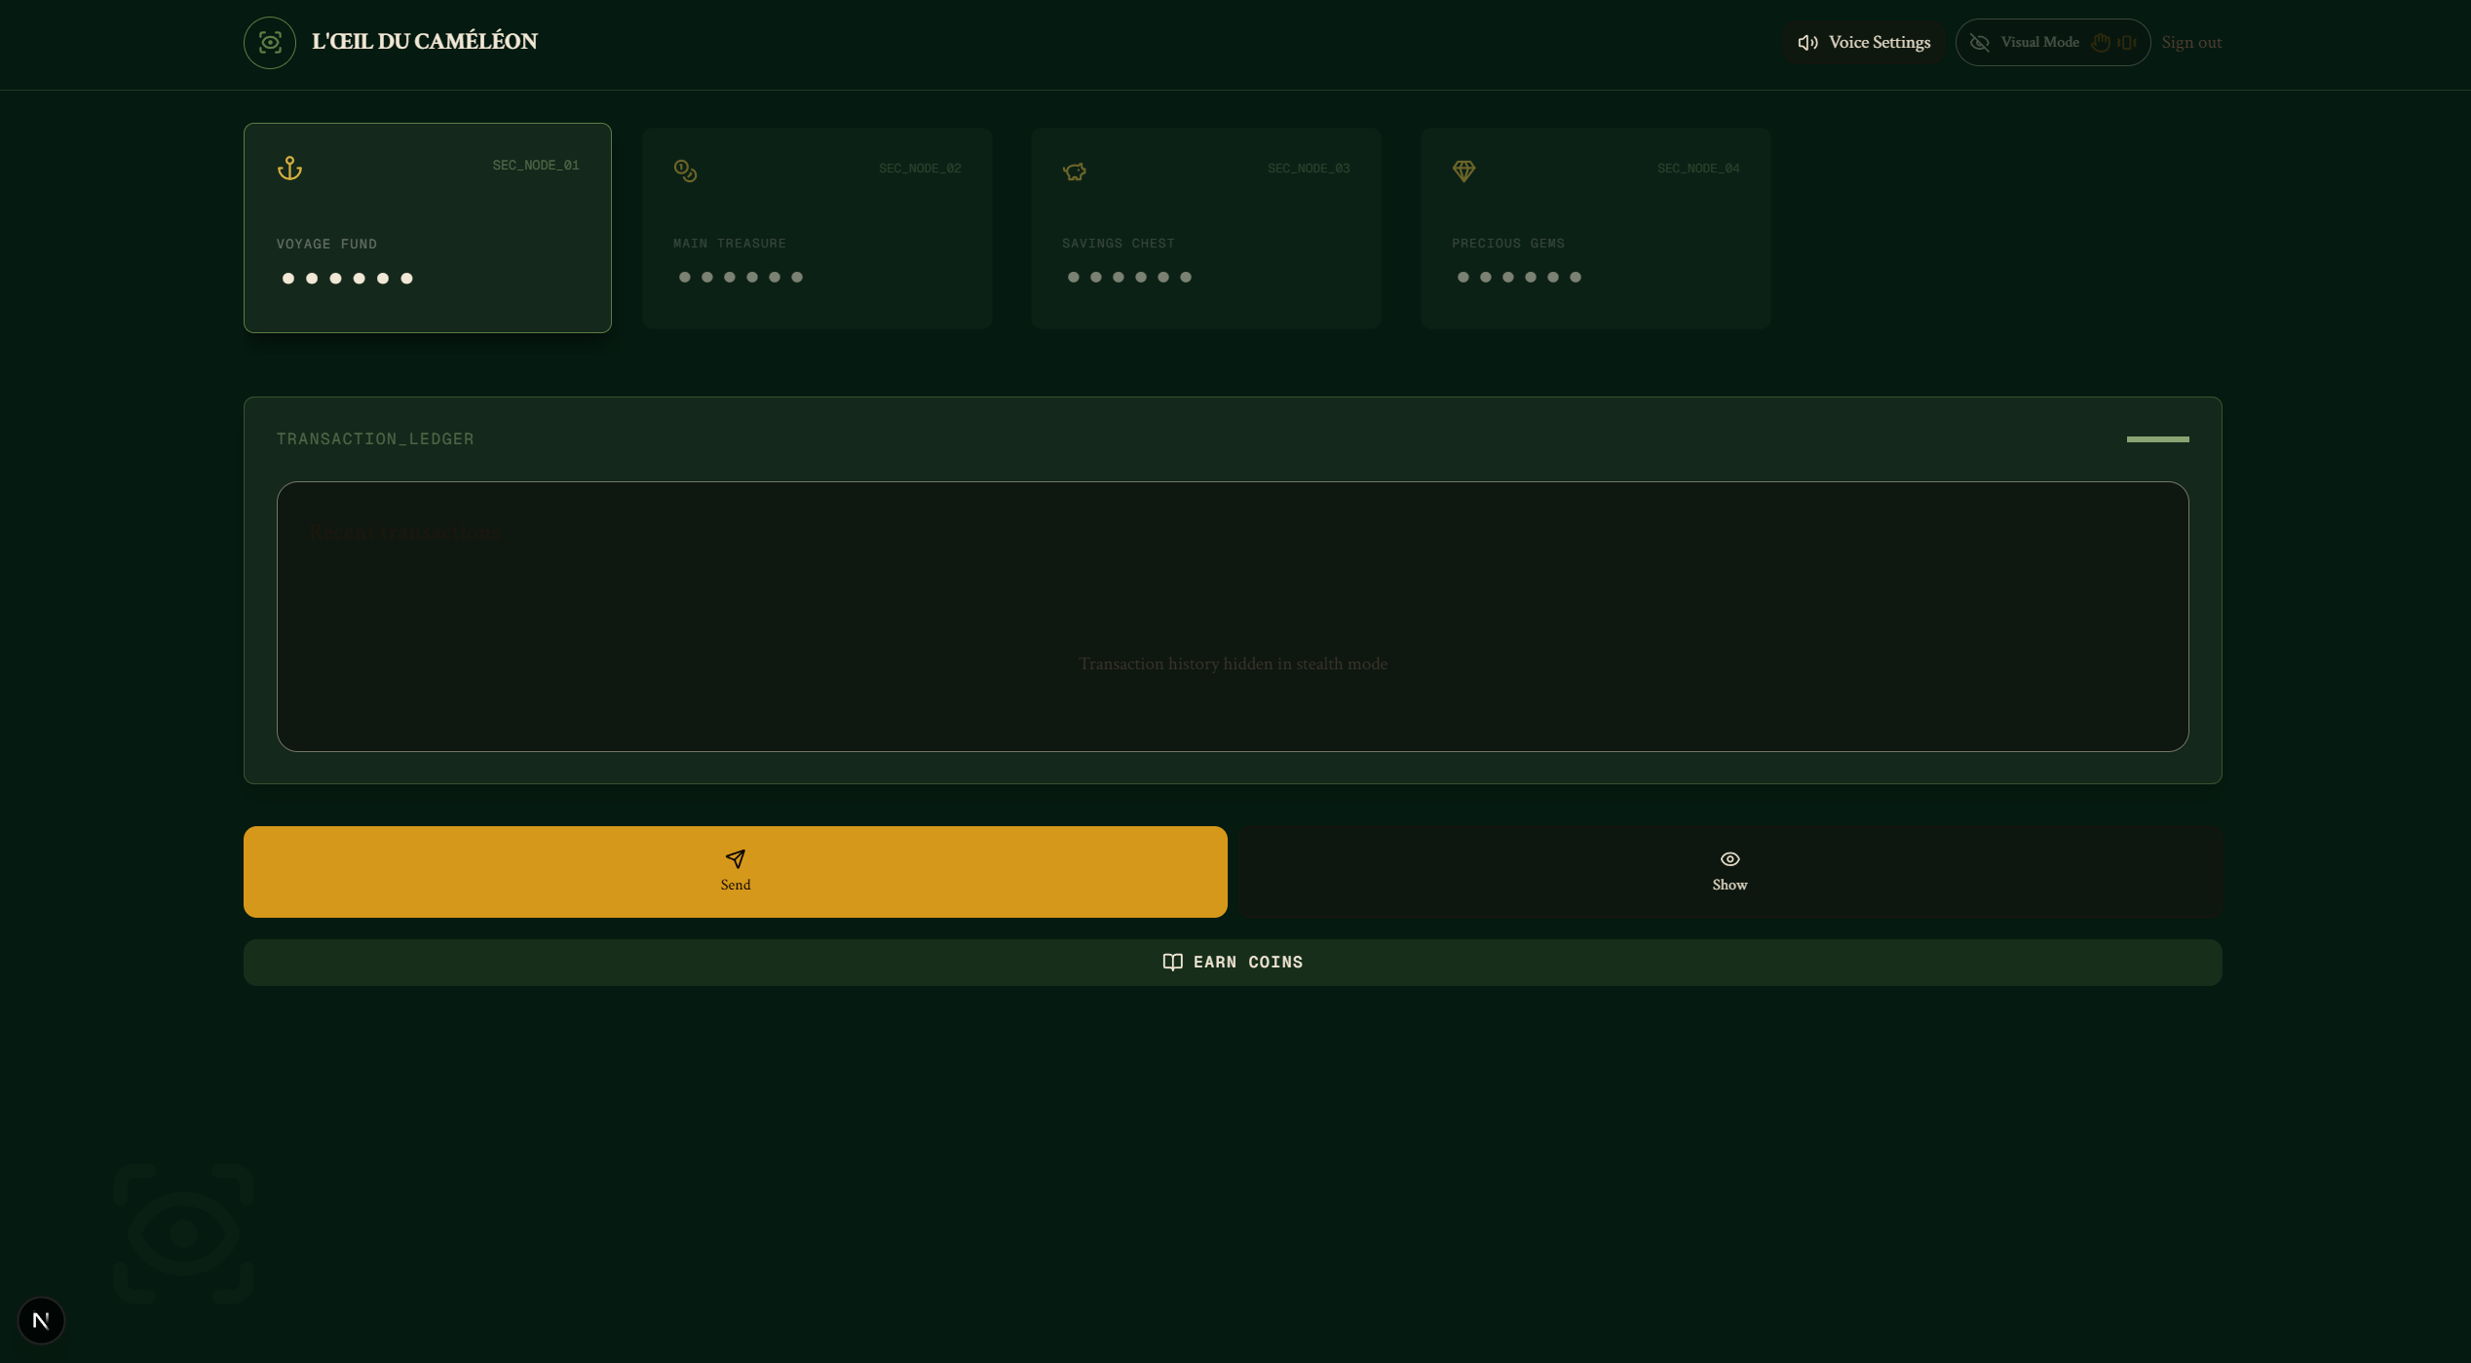This screenshot has width=2471, height=1363.
Task: Select the Voyage Fund account card
Action: [x=427, y=228]
